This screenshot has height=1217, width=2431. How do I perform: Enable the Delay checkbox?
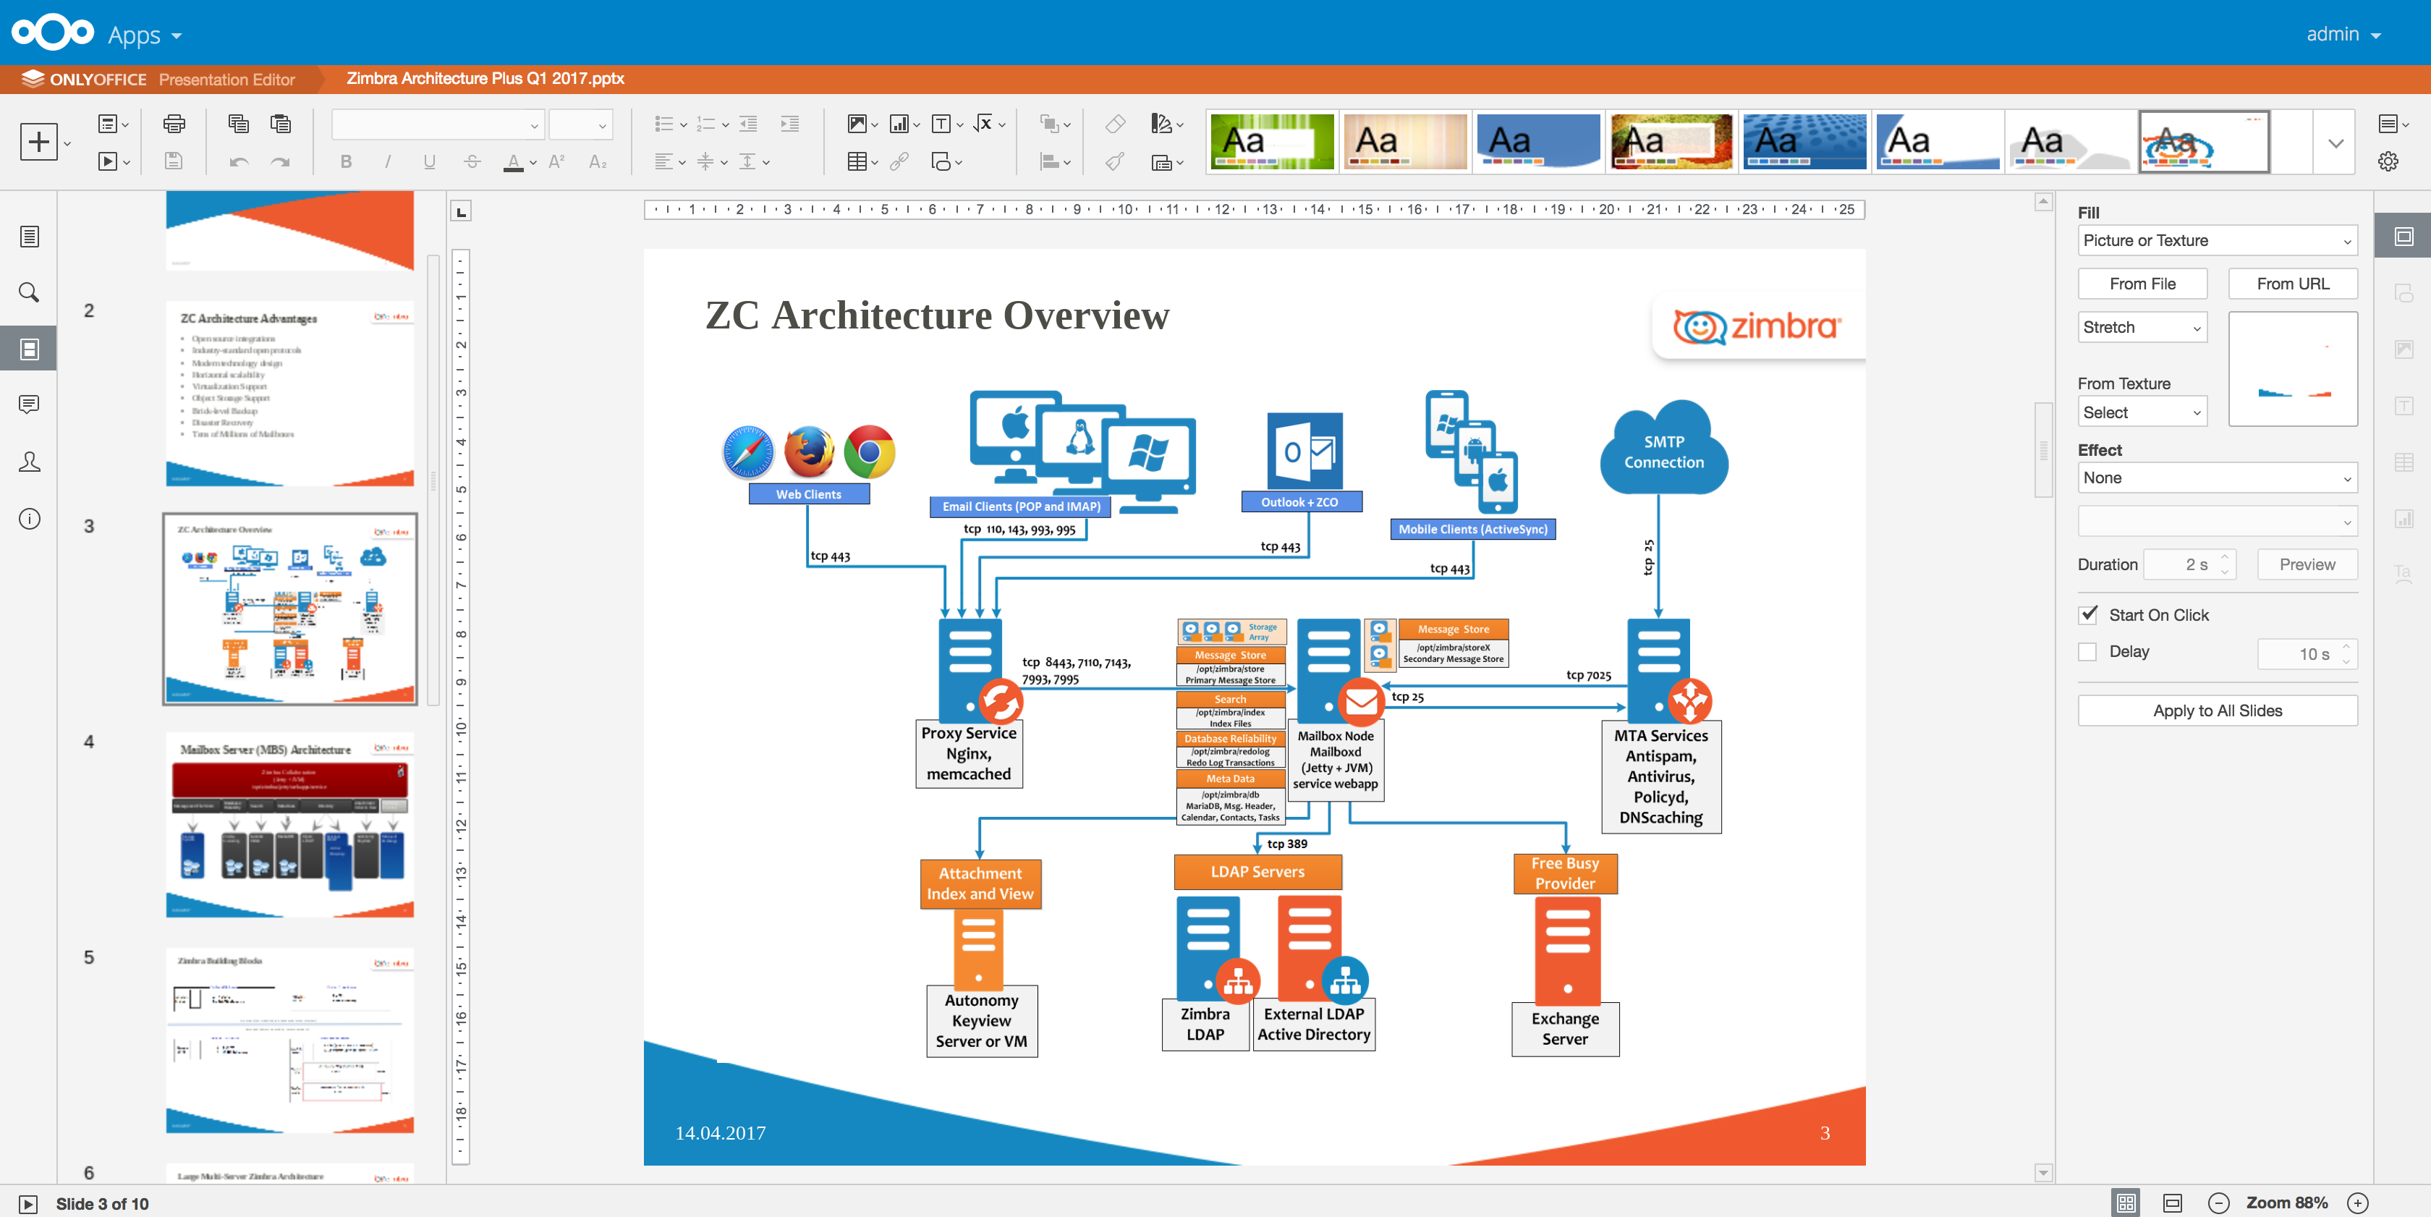tap(2089, 652)
